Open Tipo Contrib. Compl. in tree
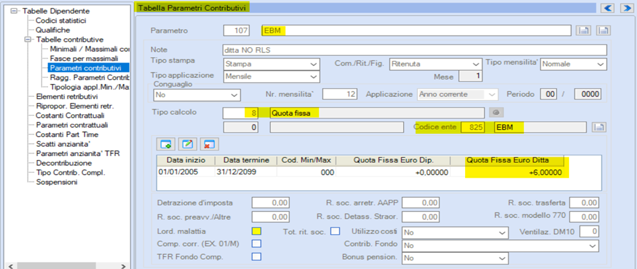 click(x=70, y=173)
